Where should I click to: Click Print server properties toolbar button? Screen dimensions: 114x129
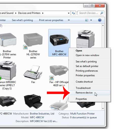coord(51,20)
